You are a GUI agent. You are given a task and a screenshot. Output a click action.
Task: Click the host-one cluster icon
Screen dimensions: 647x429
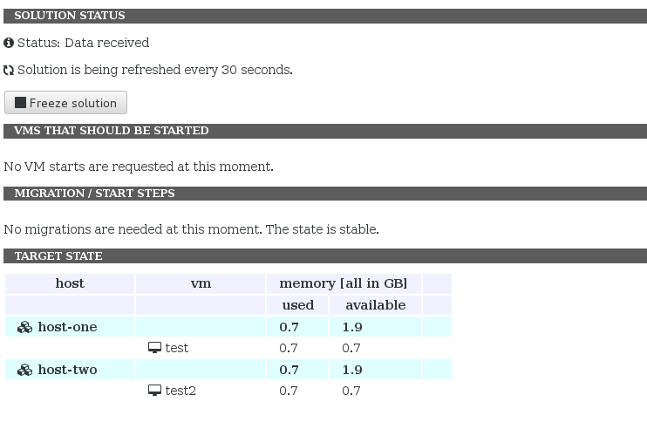[25, 327]
